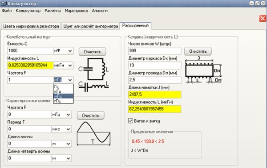267x168 pixels.
Task: Choose Гц in the frequency unit list
Action: pos(63,87)
